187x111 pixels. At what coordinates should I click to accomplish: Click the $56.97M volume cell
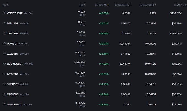tap(177, 94)
